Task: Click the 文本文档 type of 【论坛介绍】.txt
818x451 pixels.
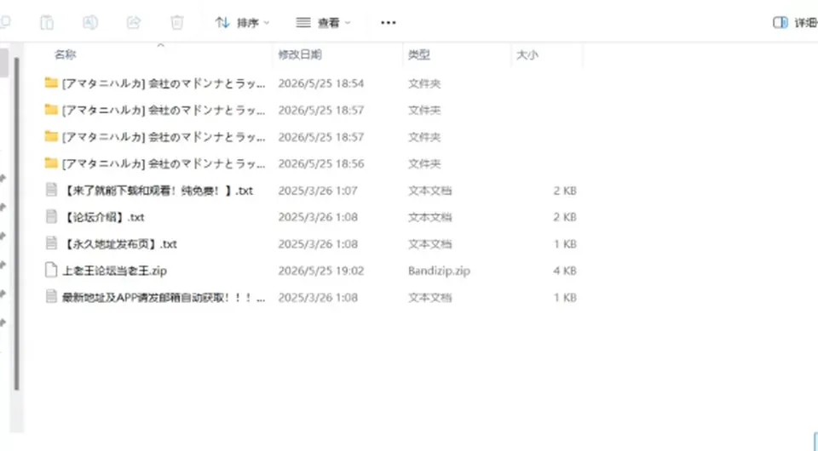Action: pyautogui.click(x=429, y=217)
